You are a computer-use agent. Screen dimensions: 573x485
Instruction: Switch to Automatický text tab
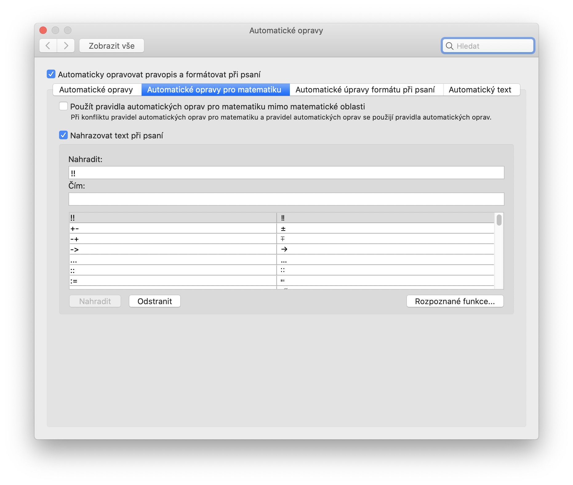[x=480, y=90]
